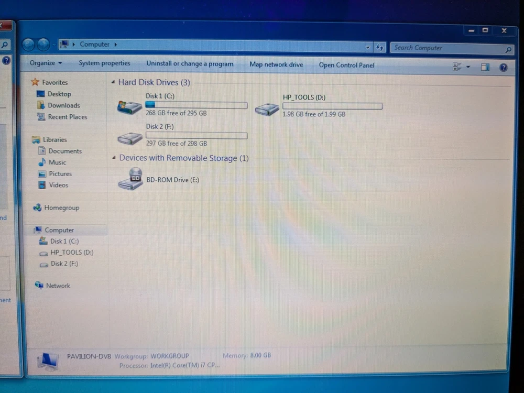The width and height of the screenshot is (524, 393).
Task: Select the HP_TOOLS (D:) drive icon
Action: click(x=267, y=109)
